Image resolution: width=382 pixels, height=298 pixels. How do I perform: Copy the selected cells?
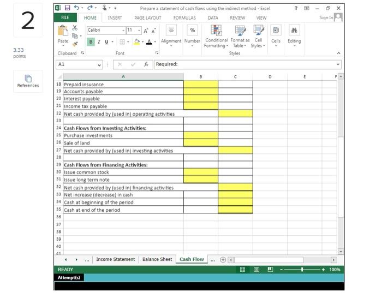(75, 36)
